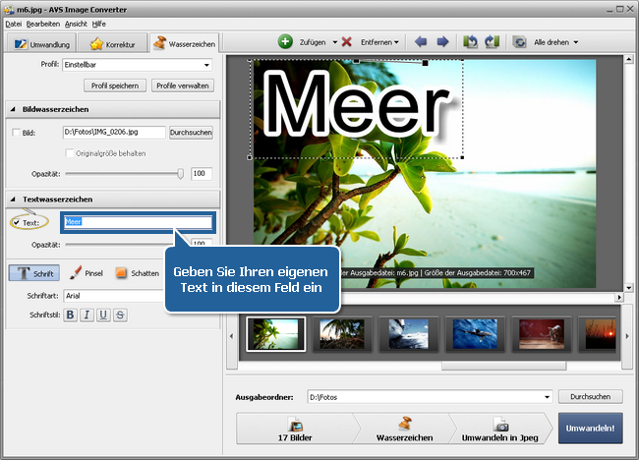The width and height of the screenshot is (639, 460).
Task: Click Profil speichern button
Action: coord(115,86)
